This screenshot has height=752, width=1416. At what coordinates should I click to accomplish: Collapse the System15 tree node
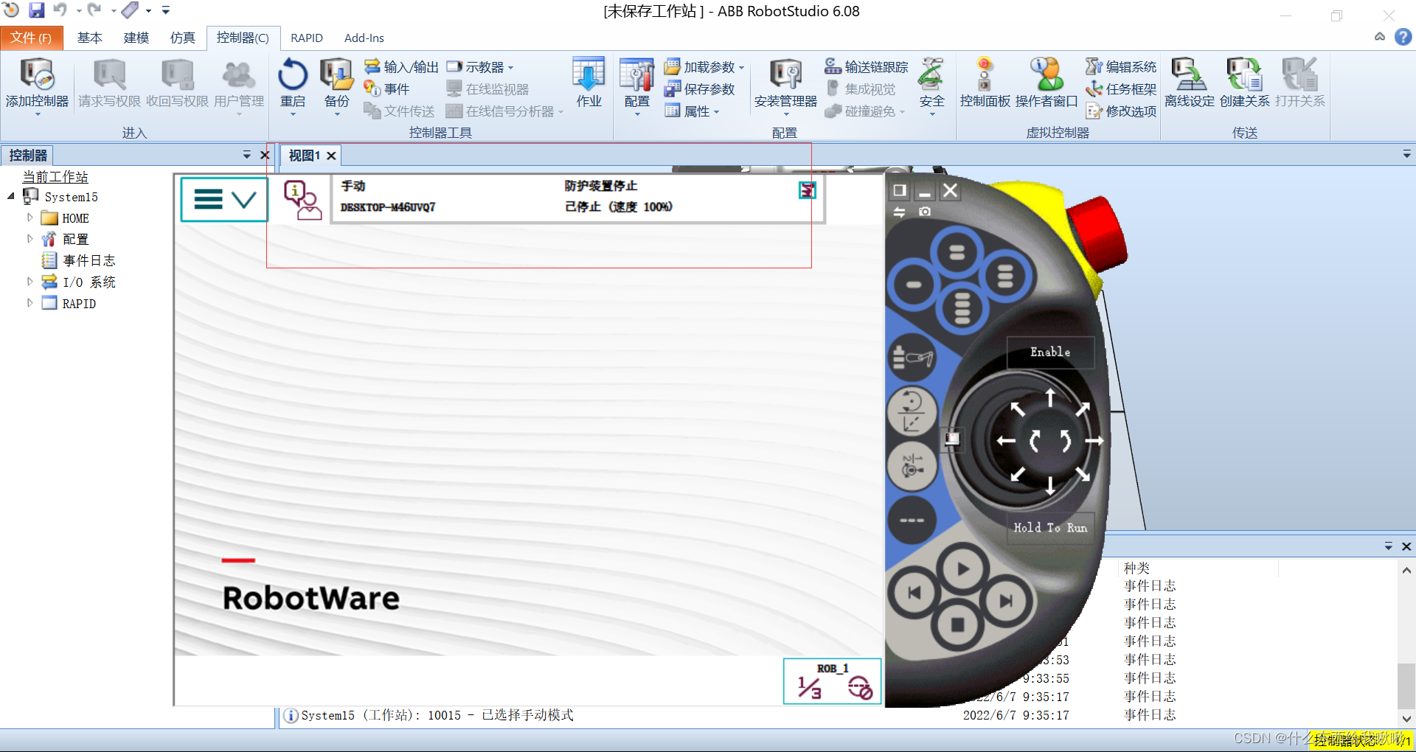pyautogui.click(x=11, y=197)
